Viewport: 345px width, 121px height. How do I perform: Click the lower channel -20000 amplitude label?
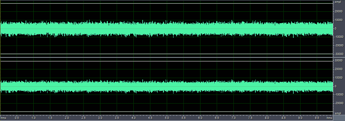(x=338, y=103)
